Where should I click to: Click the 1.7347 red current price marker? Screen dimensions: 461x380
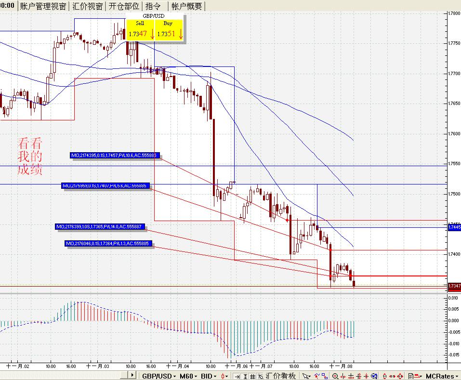point(454,286)
